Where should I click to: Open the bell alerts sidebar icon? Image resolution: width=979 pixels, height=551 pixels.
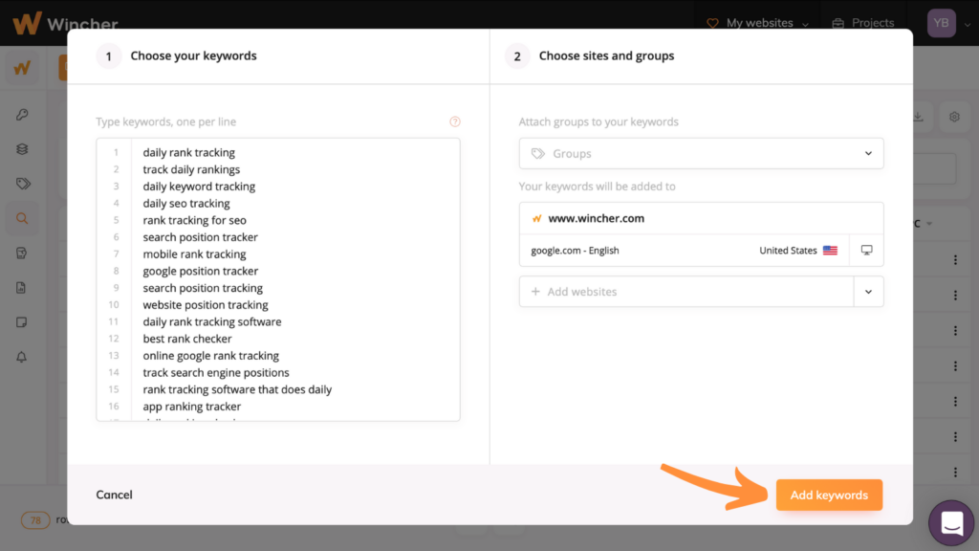tap(21, 357)
